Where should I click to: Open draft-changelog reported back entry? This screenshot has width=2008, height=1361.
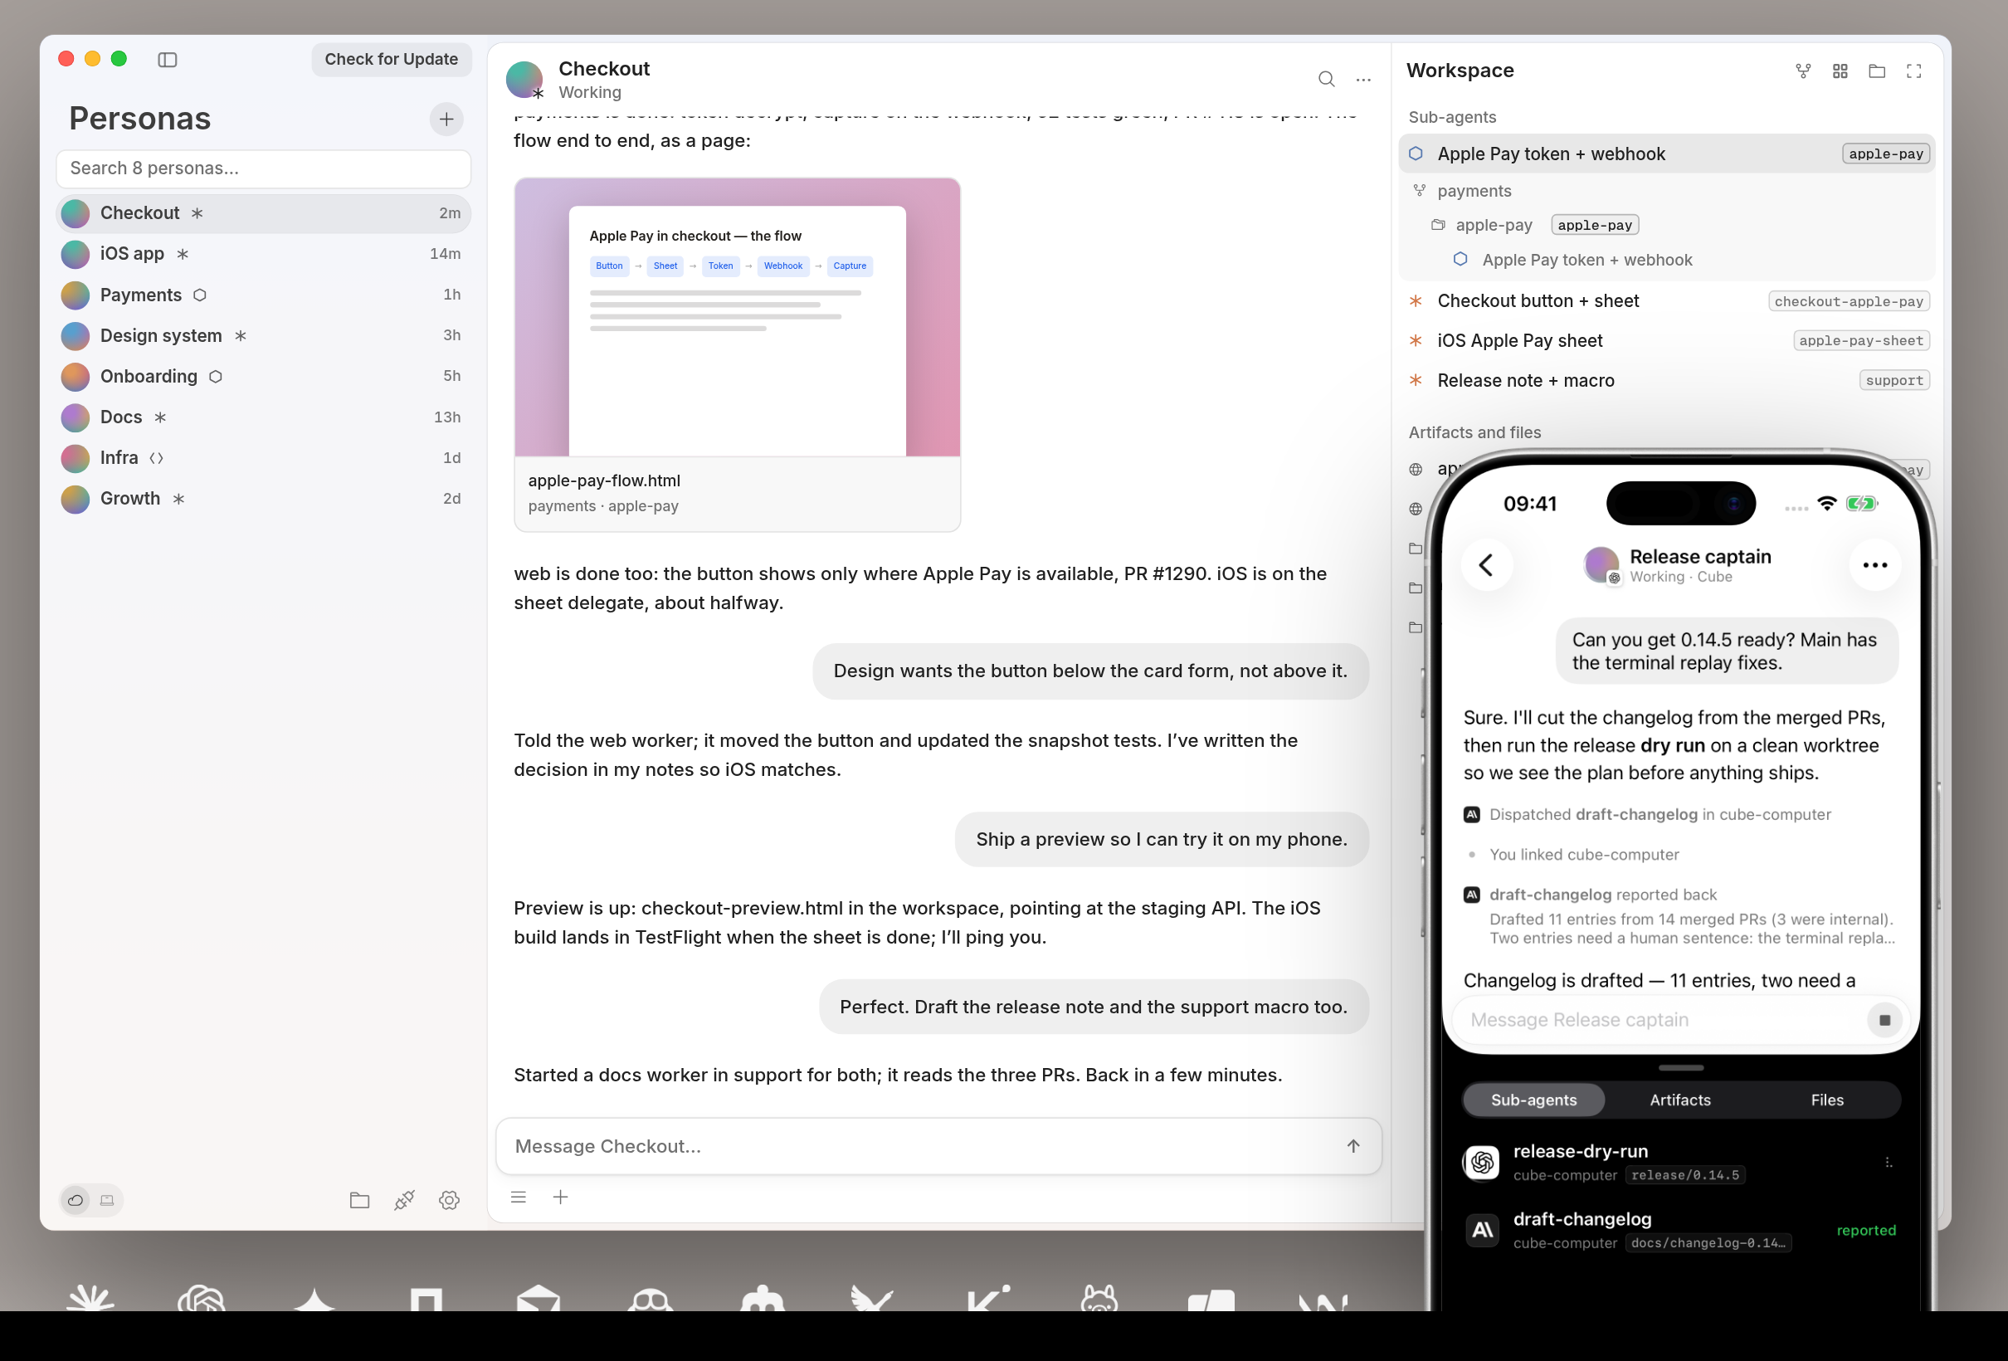(x=1679, y=916)
